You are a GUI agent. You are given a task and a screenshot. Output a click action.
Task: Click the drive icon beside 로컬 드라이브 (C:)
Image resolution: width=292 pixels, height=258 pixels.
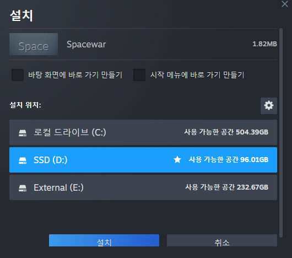tap(23, 133)
